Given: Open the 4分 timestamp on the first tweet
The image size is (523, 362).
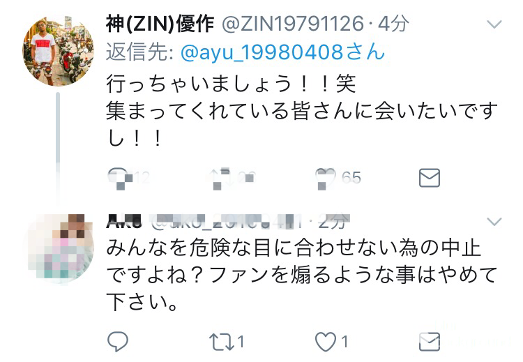Looking at the screenshot, I should point(393,24).
